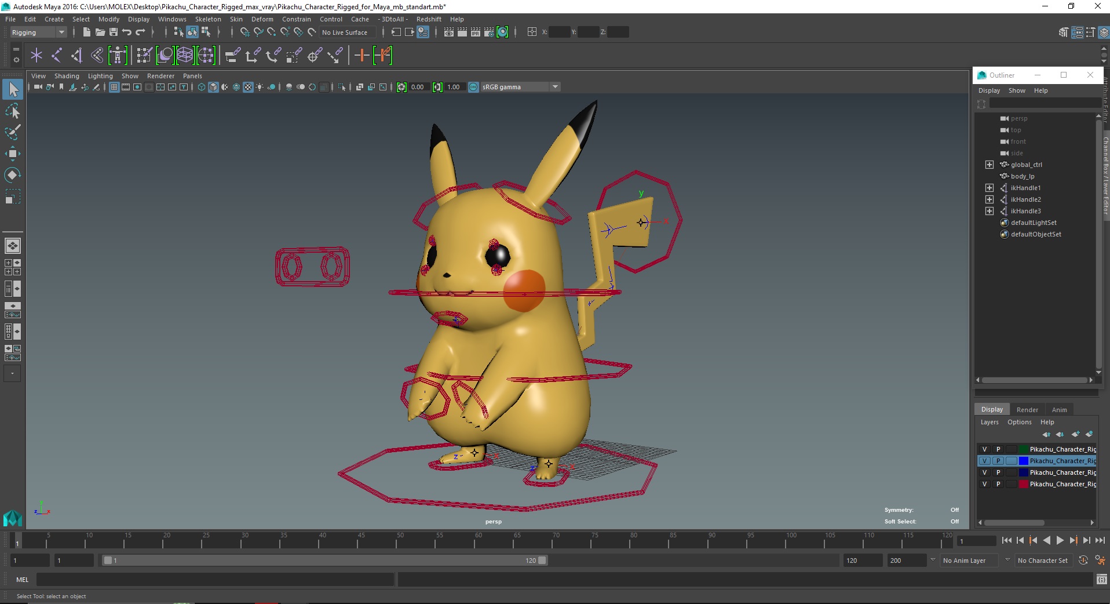Click play forwards button
The width and height of the screenshot is (1110, 604).
1060,540
